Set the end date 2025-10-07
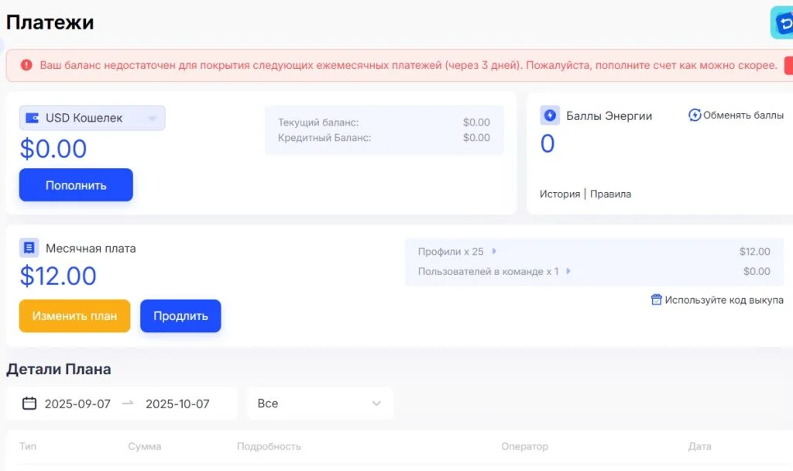 pyautogui.click(x=177, y=404)
